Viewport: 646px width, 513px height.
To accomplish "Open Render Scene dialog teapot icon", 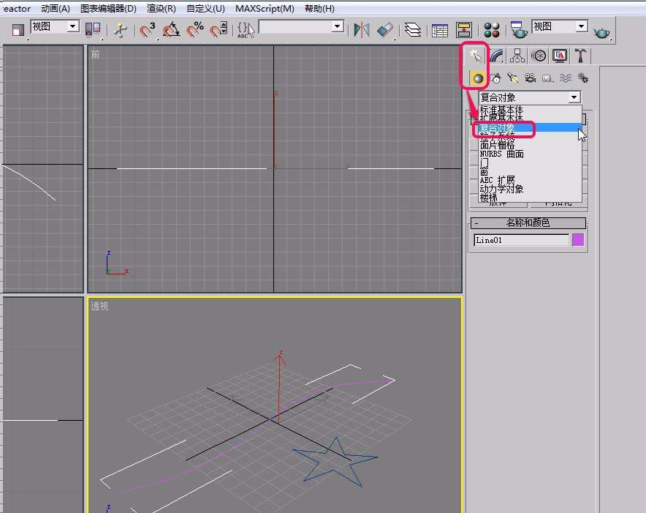I will pyautogui.click(x=519, y=30).
